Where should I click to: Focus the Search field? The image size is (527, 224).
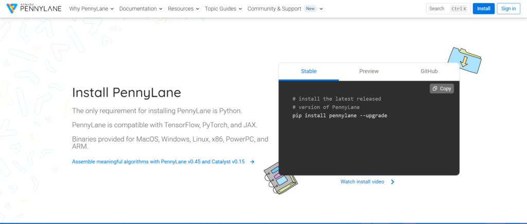448,9
